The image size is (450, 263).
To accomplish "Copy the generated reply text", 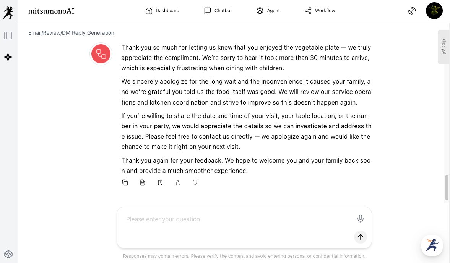I will (x=125, y=182).
